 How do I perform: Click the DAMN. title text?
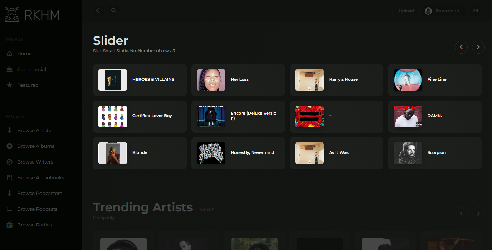pos(434,116)
